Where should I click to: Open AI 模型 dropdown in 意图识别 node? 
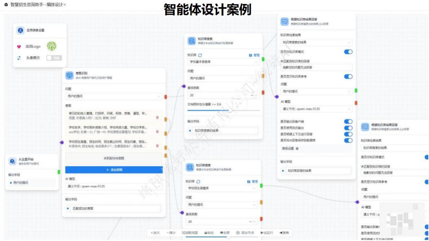[x=114, y=186]
